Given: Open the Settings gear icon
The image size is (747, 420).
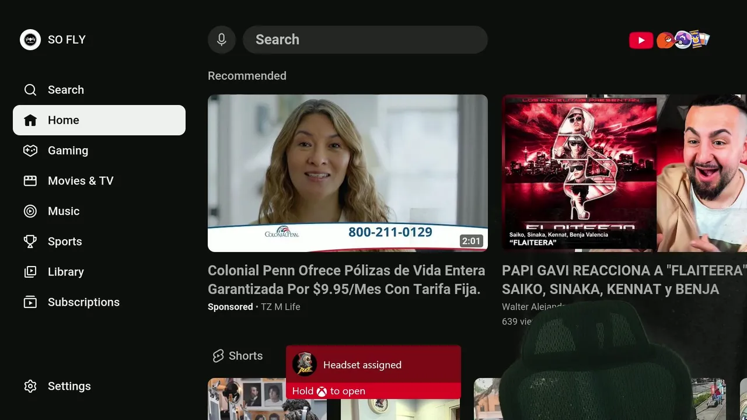Looking at the screenshot, I should (x=30, y=386).
